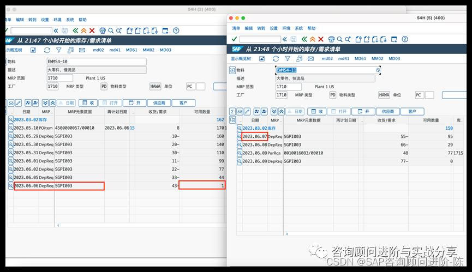This screenshot has height=272, width=472.
Task: Click the Find Next icon in S4H (5) window
Action: pos(348,39)
